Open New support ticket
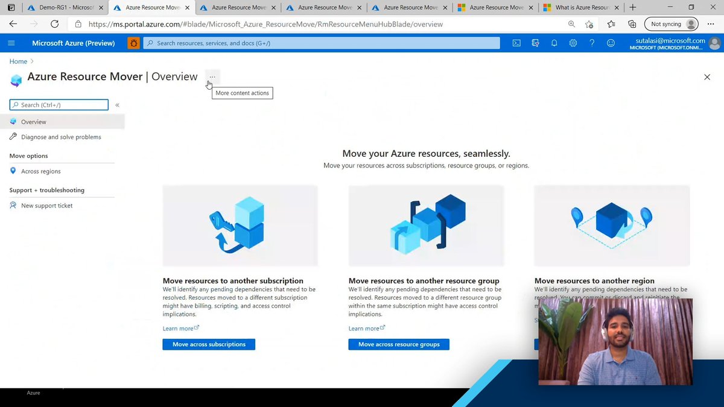 click(x=46, y=206)
